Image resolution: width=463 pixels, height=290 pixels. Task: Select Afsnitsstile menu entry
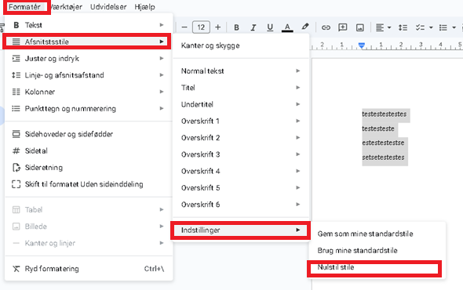tap(89, 42)
